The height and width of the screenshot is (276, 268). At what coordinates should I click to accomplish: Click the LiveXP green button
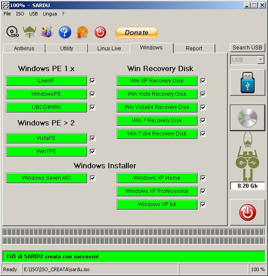tap(46, 81)
